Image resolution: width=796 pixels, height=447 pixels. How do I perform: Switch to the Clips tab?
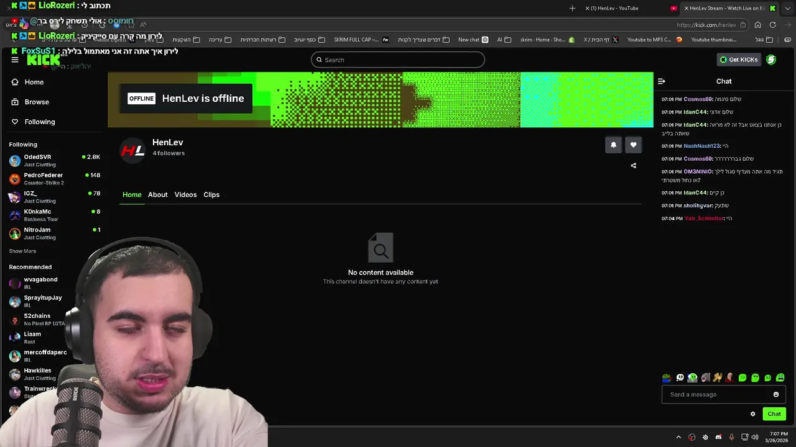[x=211, y=195]
